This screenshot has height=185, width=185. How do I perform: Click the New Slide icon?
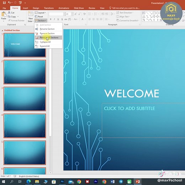[31, 14]
